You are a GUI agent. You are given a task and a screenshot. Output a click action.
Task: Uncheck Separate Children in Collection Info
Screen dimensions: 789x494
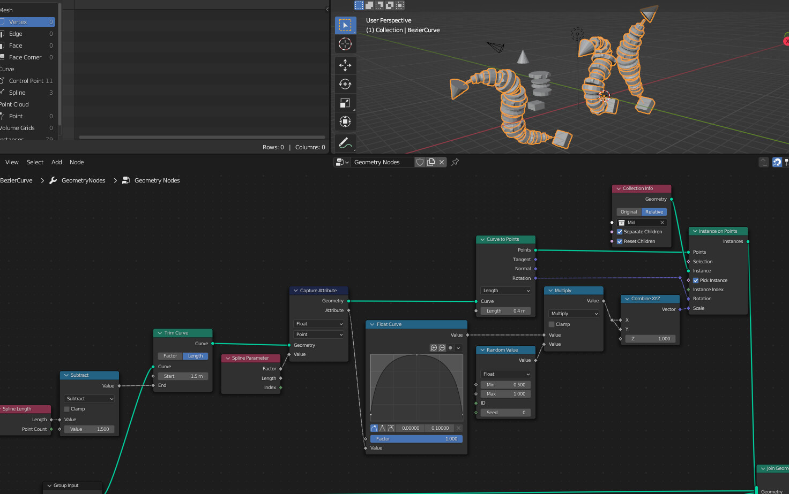(x=620, y=232)
